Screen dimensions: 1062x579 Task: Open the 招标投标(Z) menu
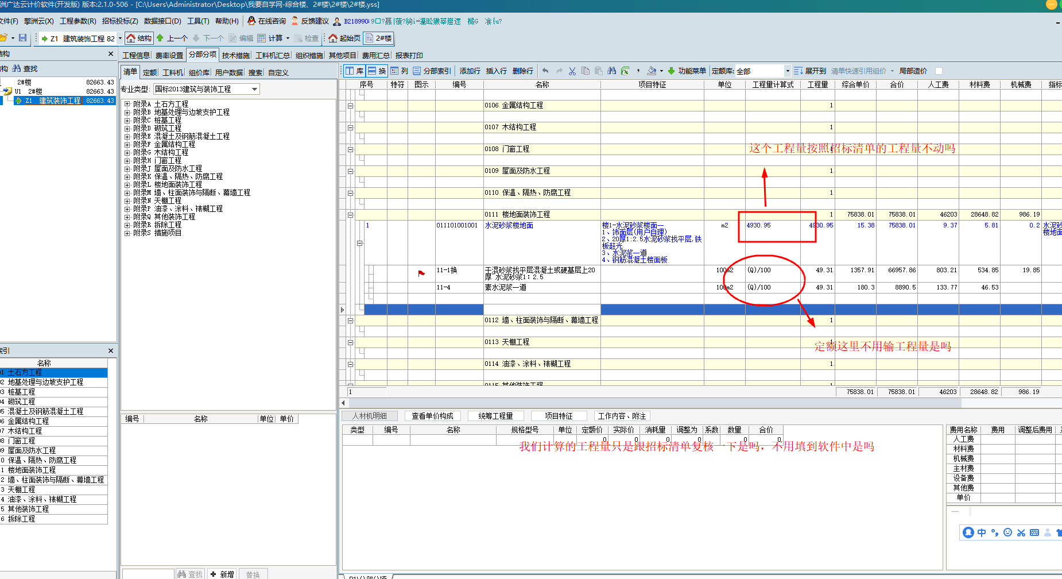120,21
